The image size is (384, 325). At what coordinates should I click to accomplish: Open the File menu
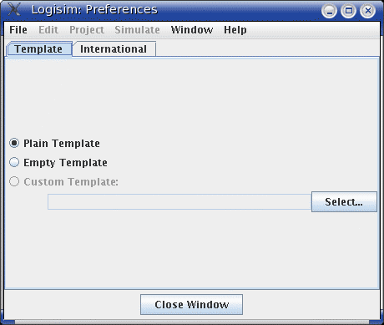point(18,30)
